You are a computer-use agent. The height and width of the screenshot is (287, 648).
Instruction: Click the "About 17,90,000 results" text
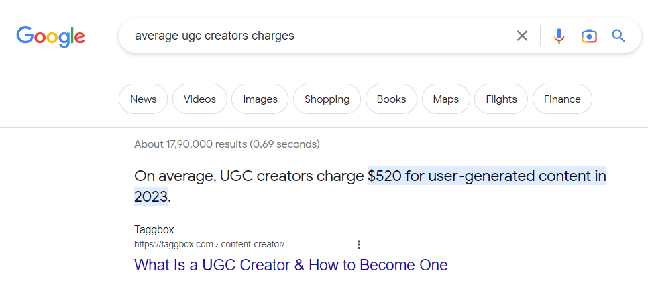(227, 143)
